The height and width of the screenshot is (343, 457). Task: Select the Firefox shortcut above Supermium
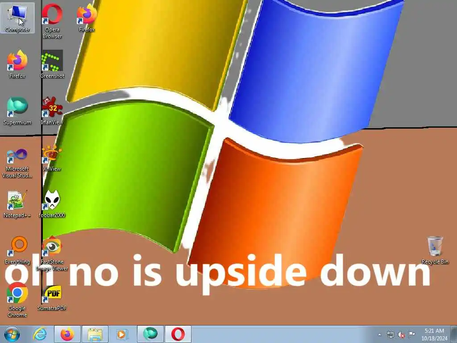coord(17,64)
